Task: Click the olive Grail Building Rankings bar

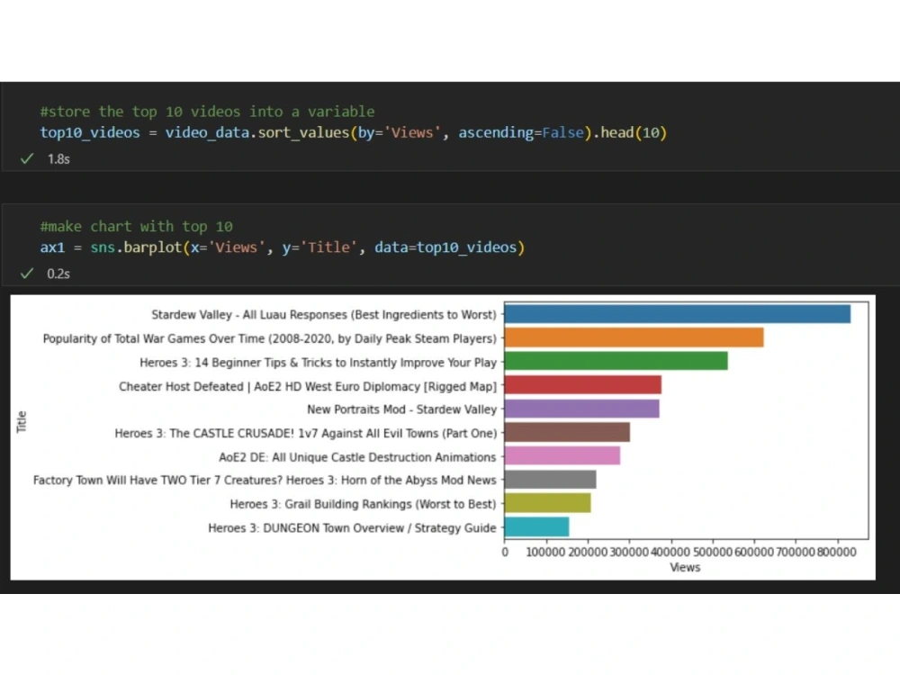Action: 547,503
